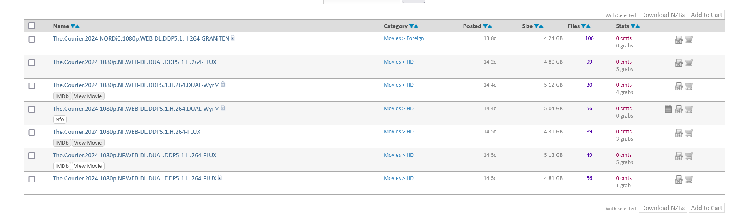Click lock icon beside the GRANiTEN title
Screen dimensions: 737x218
click(x=232, y=38)
